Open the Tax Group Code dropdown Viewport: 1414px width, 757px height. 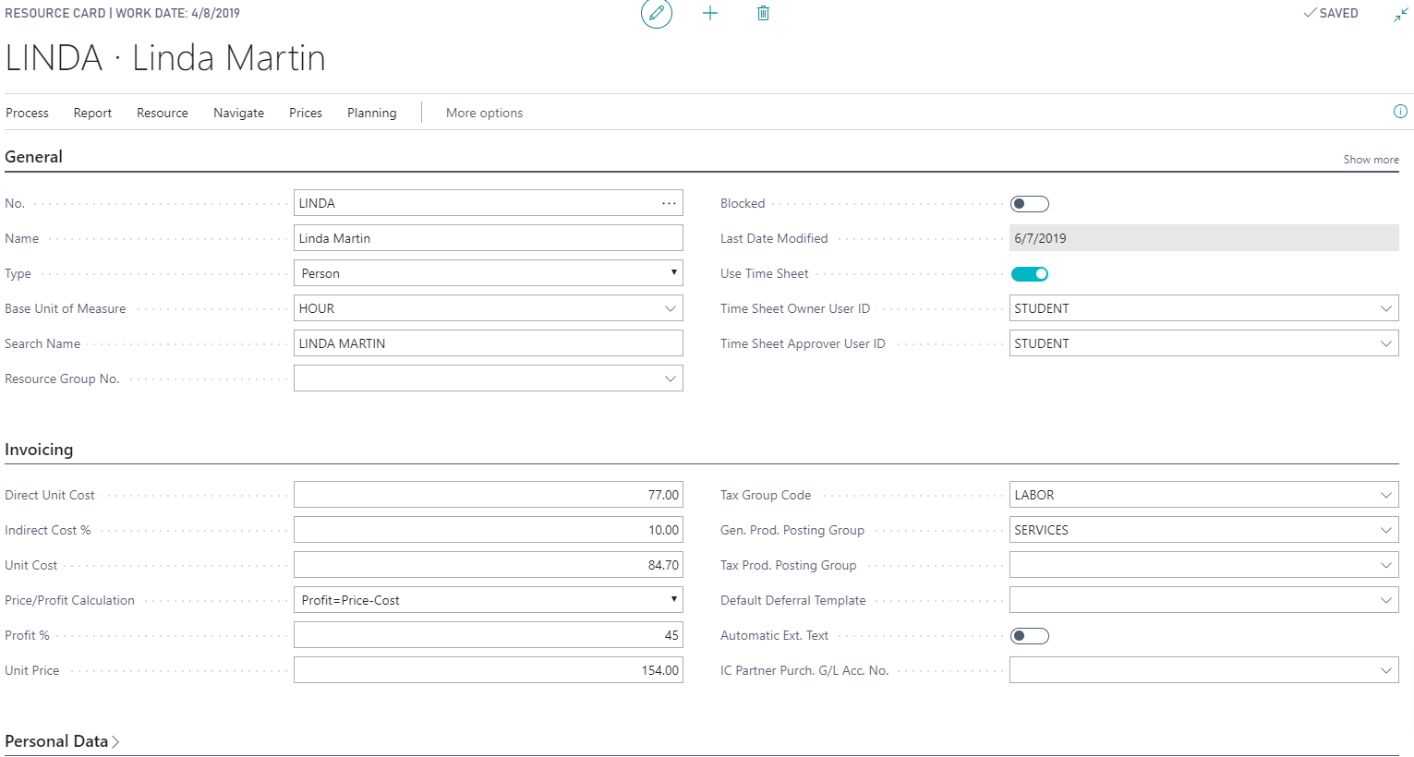pos(1386,495)
